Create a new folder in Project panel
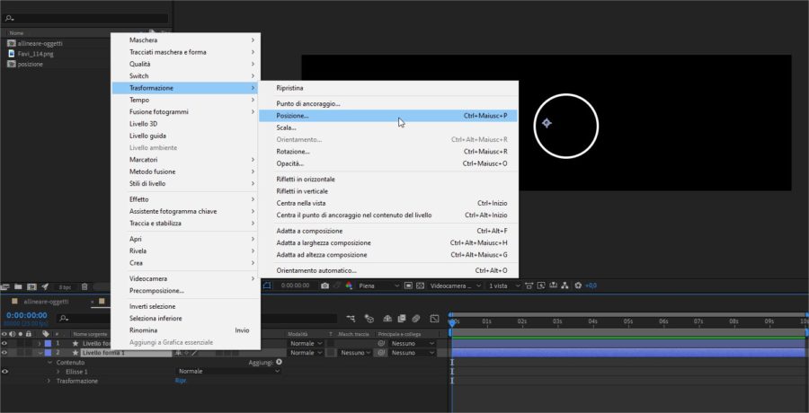The width and height of the screenshot is (809, 413). point(18,287)
